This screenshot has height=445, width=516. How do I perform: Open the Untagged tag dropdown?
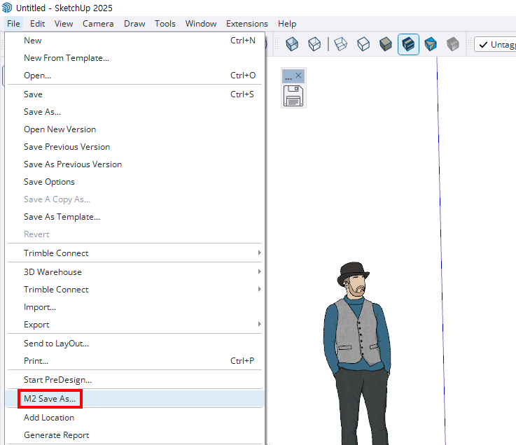[495, 44]
